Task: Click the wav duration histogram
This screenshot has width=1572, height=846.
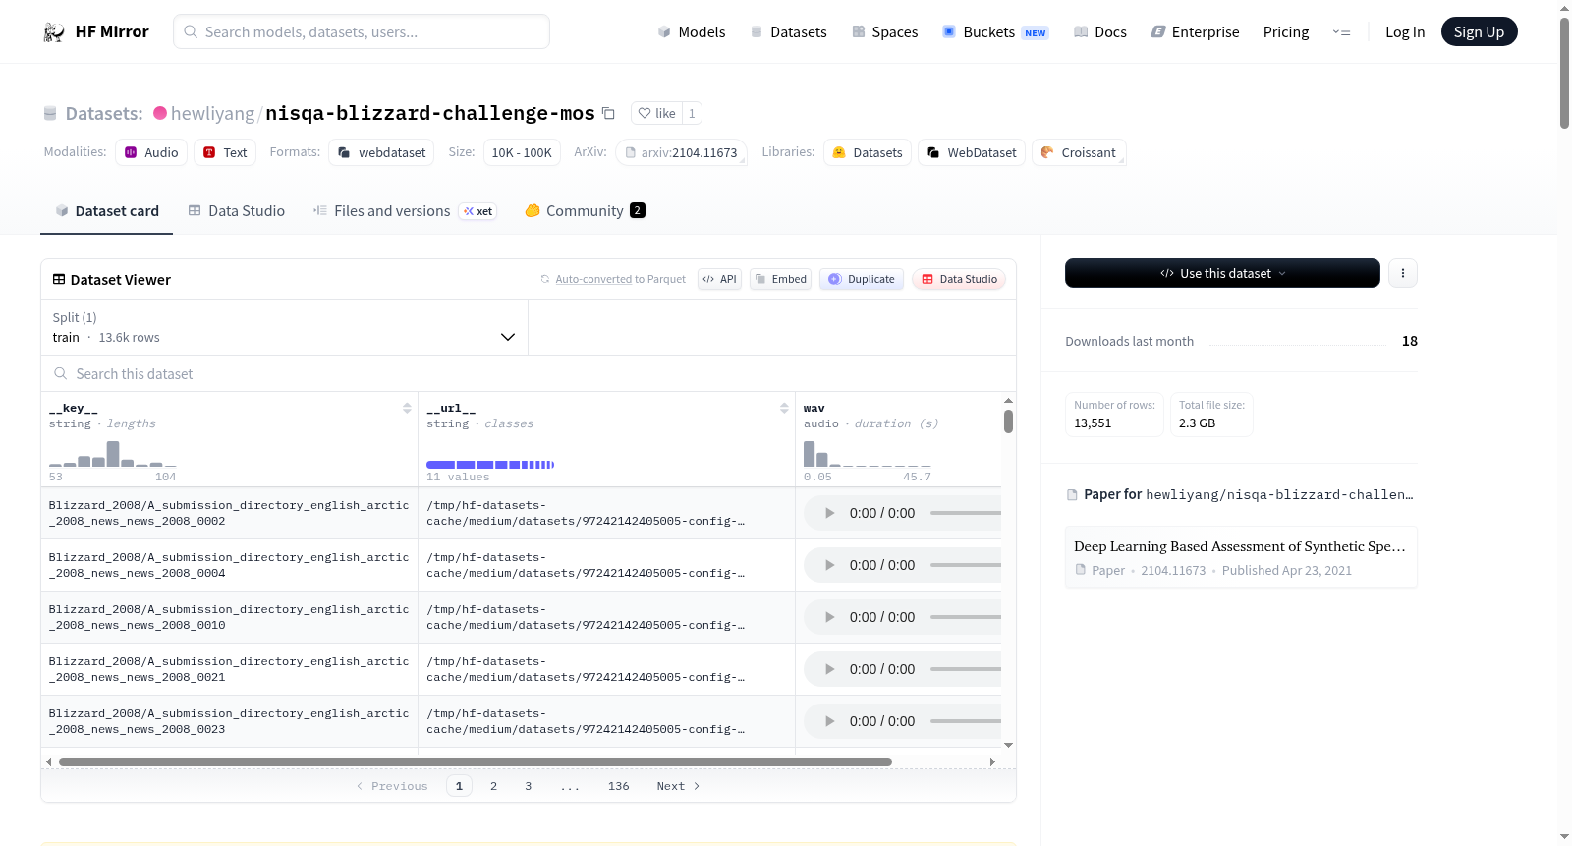Action: [867, 454]
